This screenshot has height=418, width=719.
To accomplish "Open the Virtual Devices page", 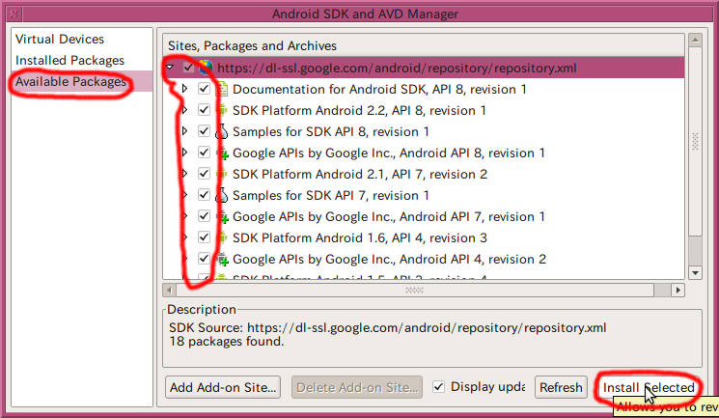I will click(60, 39).
